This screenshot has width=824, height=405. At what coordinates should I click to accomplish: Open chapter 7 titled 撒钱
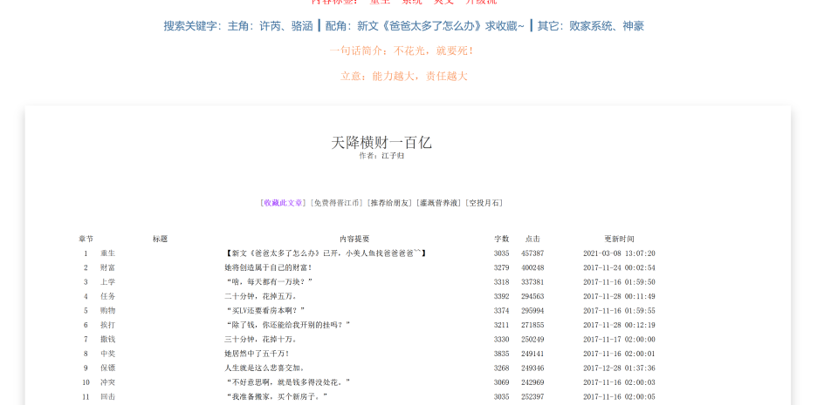click(x=107, y=340)
